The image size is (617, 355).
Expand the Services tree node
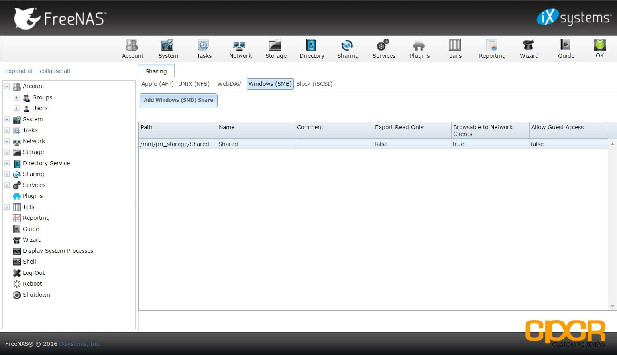(7, 185)
